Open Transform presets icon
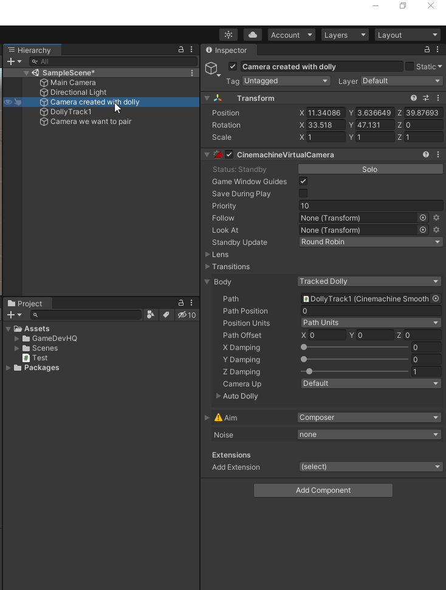This screenshot has height=590, width=446. [426, 98]
